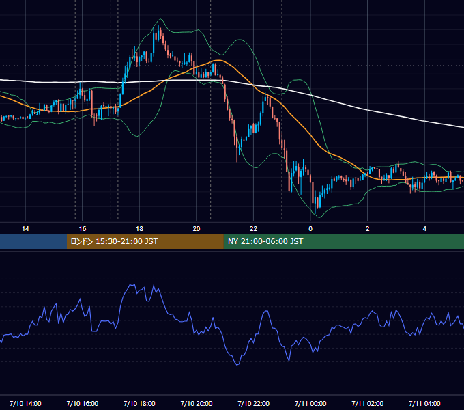Click the 7/10 14:00 date label
Screen dimensions: 464x410
pos(25,403)
